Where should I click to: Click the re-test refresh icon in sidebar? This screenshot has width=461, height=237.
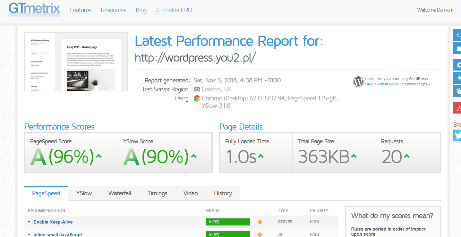(457, 35)
